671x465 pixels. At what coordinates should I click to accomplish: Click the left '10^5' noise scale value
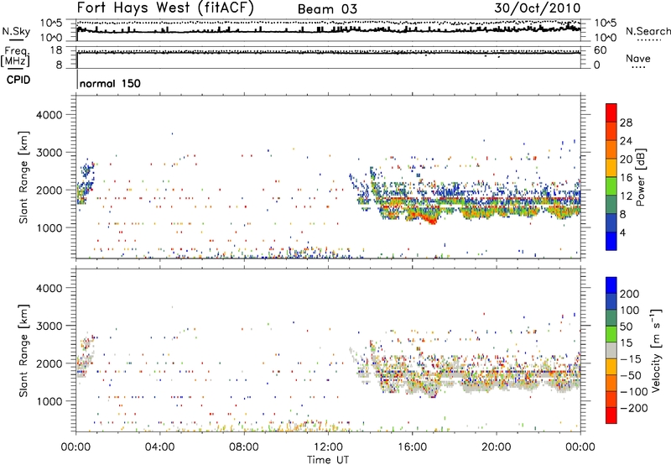coord(51,24)
